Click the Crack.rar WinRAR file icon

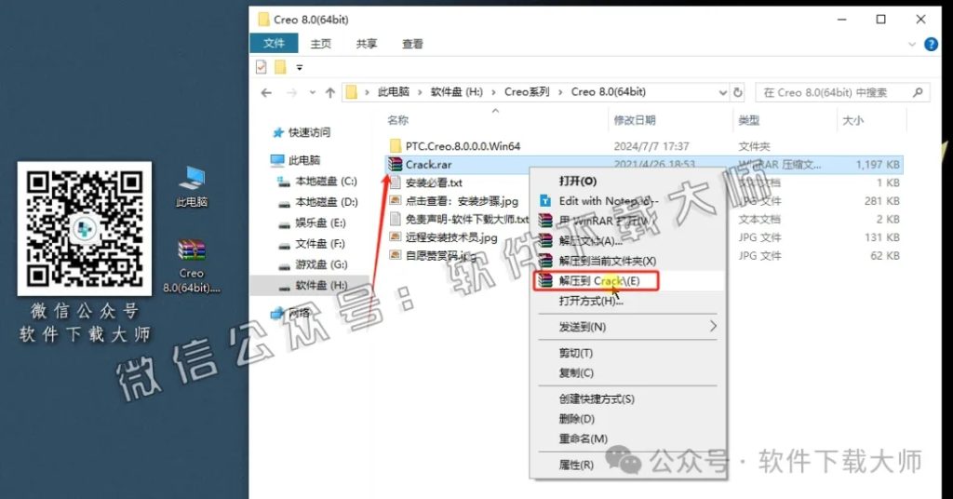pos(395,164)
